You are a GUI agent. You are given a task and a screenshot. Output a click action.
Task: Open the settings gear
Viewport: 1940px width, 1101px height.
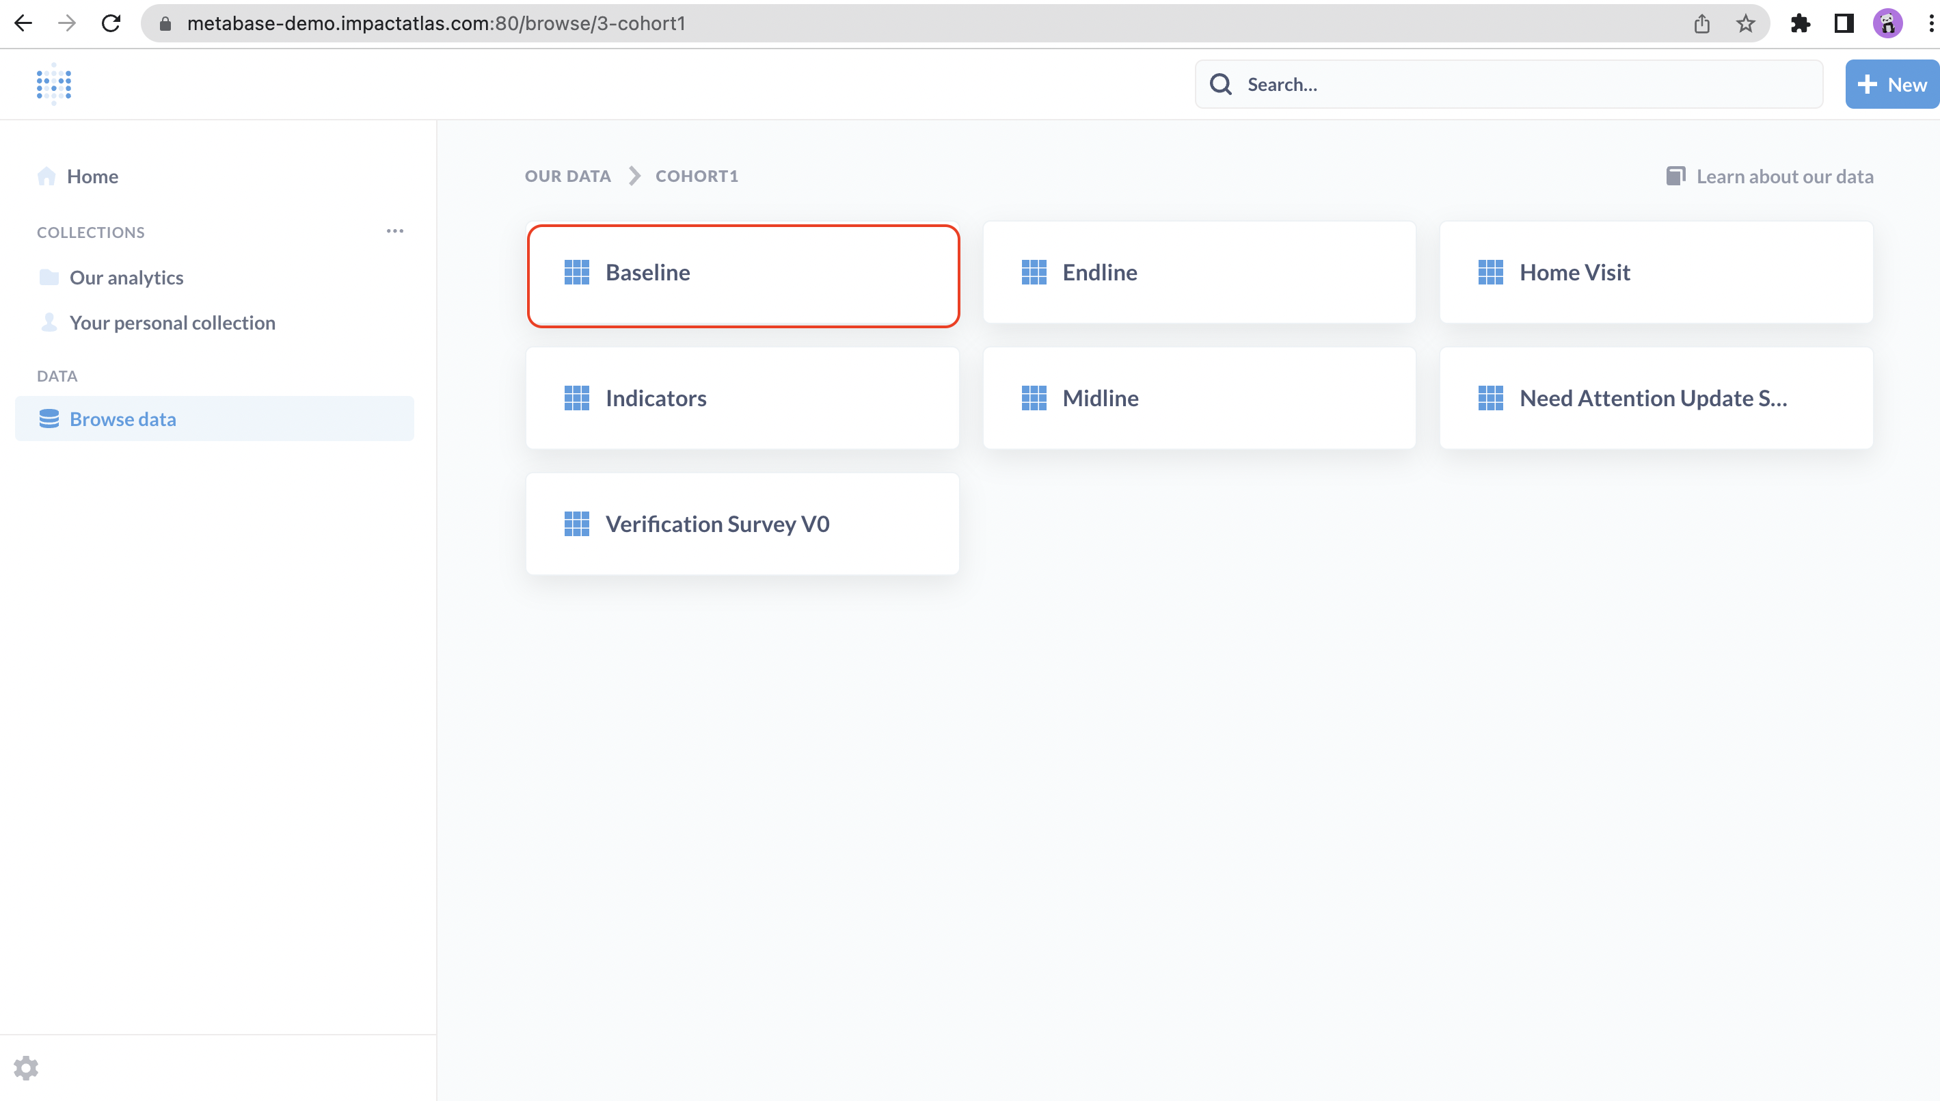tap(27, 1067)
